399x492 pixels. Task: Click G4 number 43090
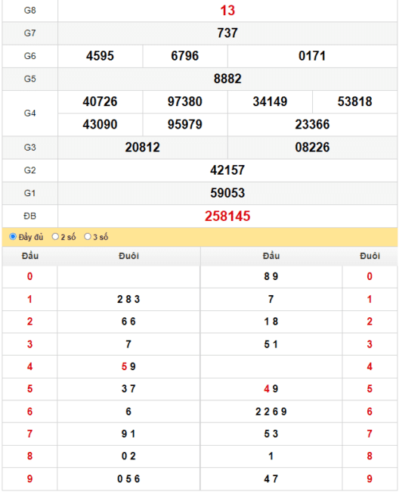[x=101, y=125]
